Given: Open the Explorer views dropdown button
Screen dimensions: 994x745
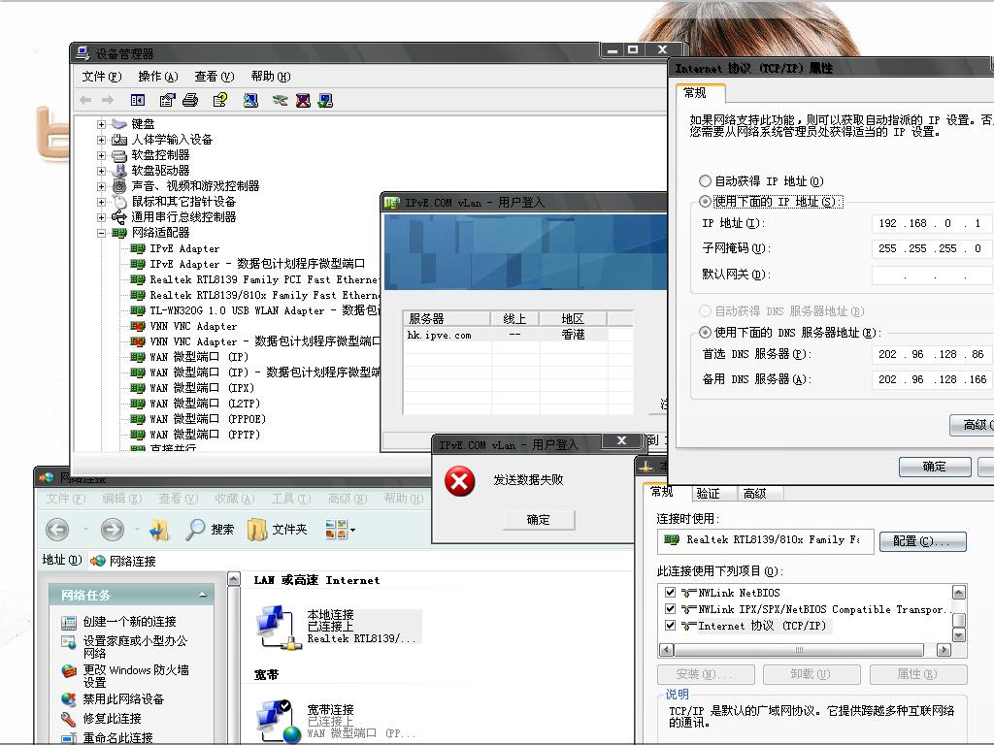Looking at the screenshot, I should click(340, 530).
